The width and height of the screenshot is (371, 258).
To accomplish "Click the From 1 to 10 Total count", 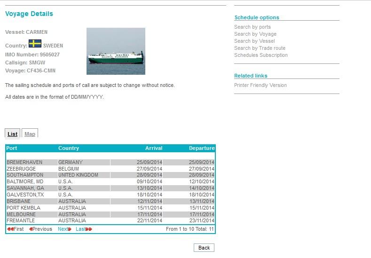I will tap(190, 229).
